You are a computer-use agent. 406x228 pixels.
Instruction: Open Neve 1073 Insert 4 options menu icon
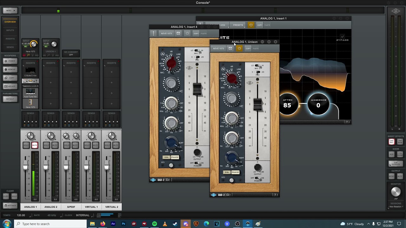point(154,33)
